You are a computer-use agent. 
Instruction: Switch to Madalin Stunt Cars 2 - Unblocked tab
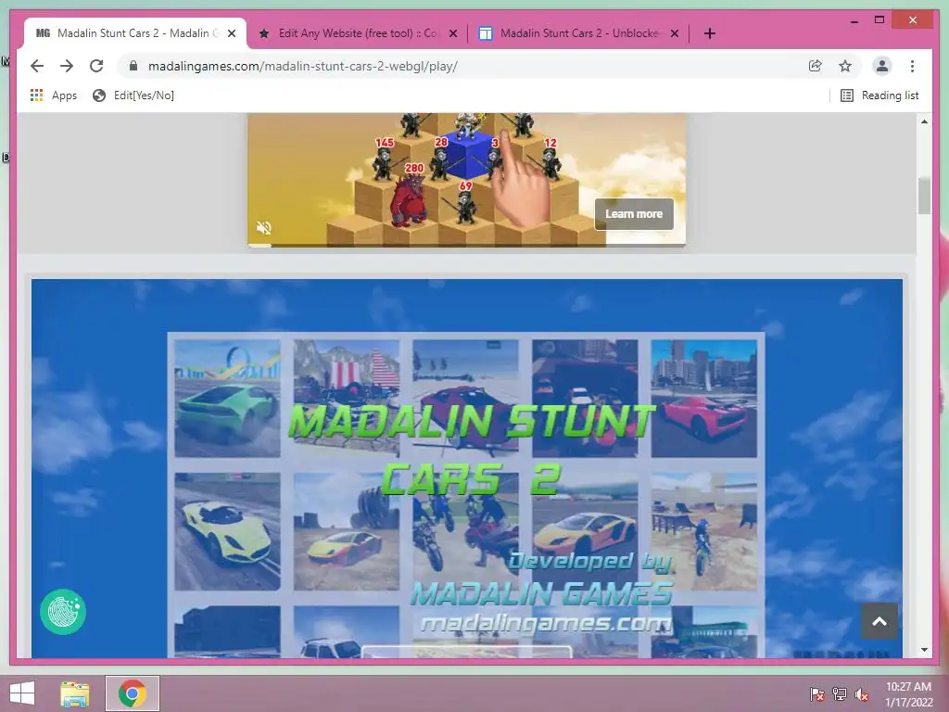[578, 33]
